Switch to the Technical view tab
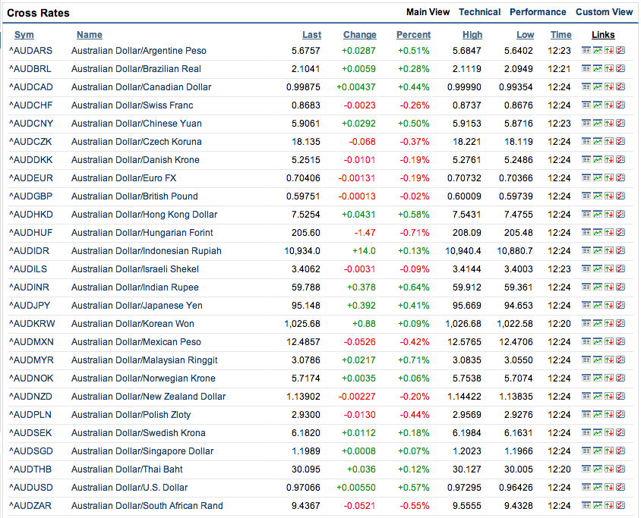Screen dimensions: 641x518 click(x=479, y=12)
